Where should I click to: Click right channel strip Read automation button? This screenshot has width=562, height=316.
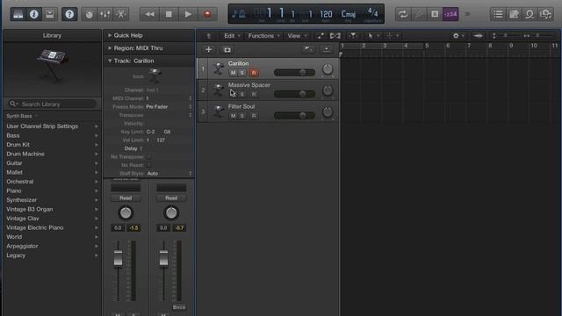click(x=171, y=198)
